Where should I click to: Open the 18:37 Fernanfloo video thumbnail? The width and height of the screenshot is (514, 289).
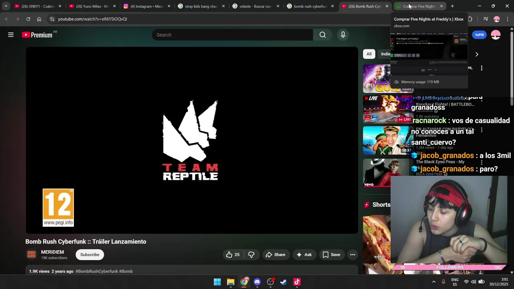(x=388, y=140)
